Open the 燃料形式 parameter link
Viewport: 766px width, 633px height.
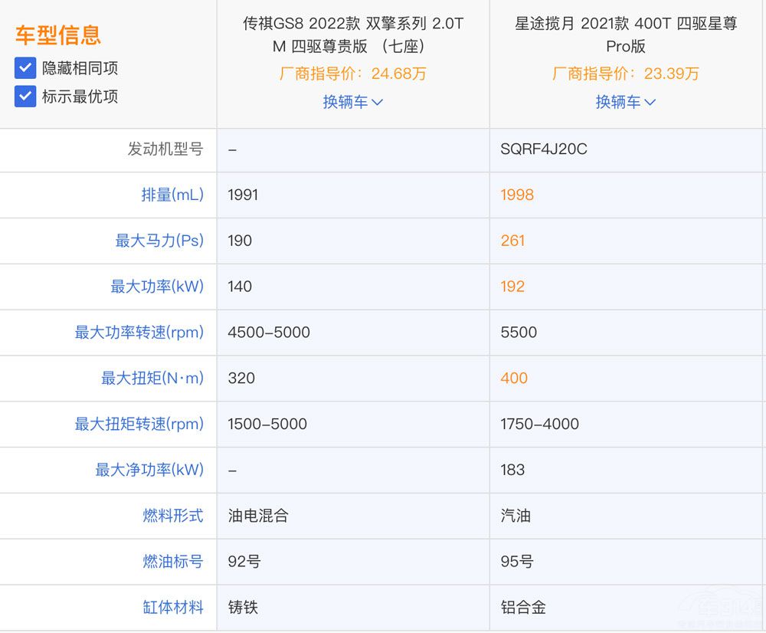point(175,516)
